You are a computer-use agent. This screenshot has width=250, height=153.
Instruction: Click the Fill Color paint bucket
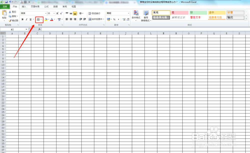tap(46, 19)
